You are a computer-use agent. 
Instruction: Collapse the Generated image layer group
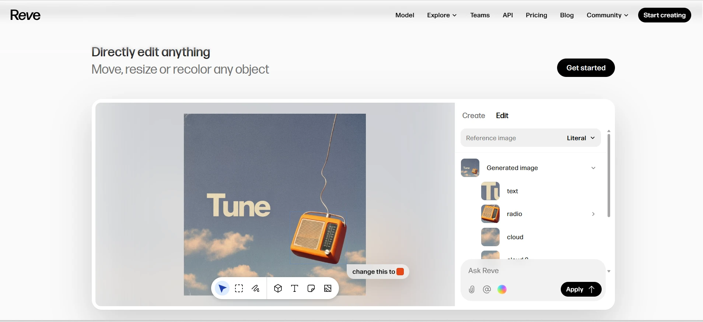593,168
